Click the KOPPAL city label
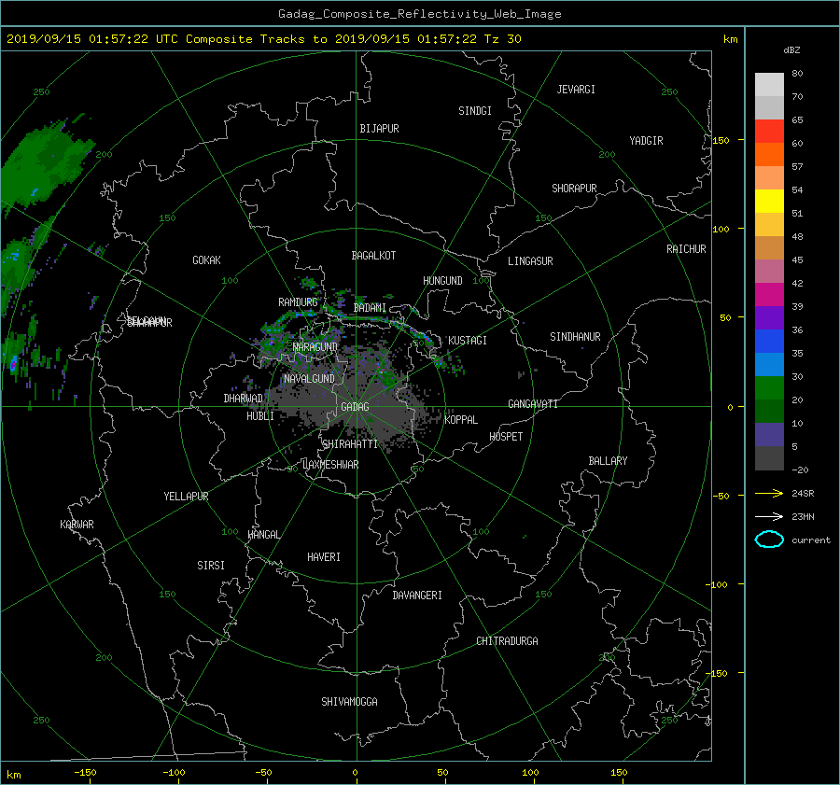 point(461,420)
